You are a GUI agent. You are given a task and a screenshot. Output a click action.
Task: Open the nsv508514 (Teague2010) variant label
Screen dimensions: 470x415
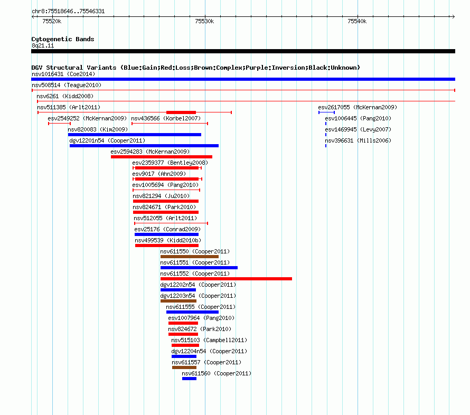67,85
